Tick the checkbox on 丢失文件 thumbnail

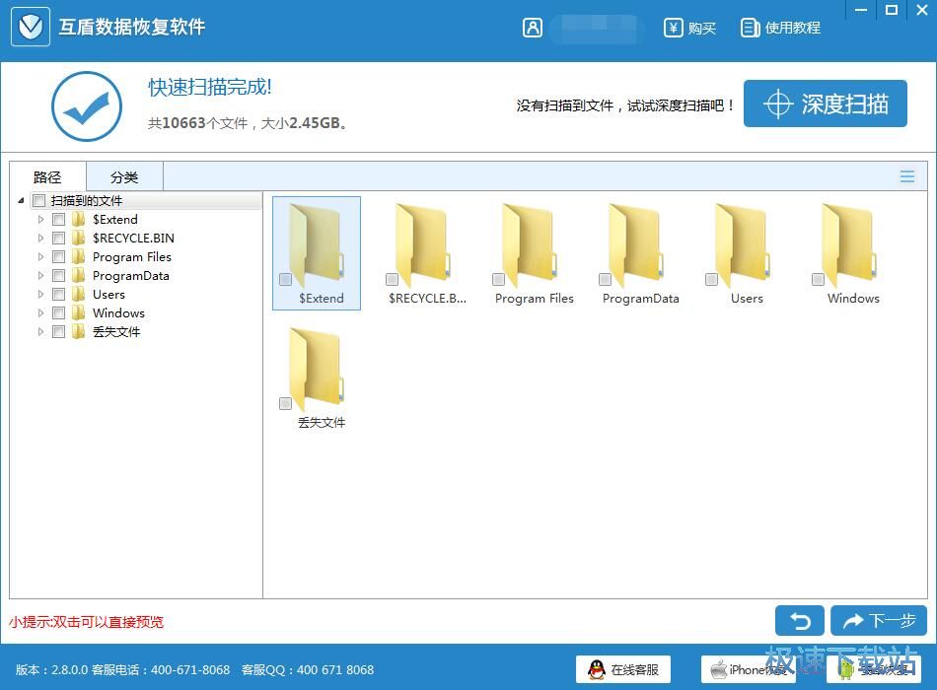[x=286, y=403]
